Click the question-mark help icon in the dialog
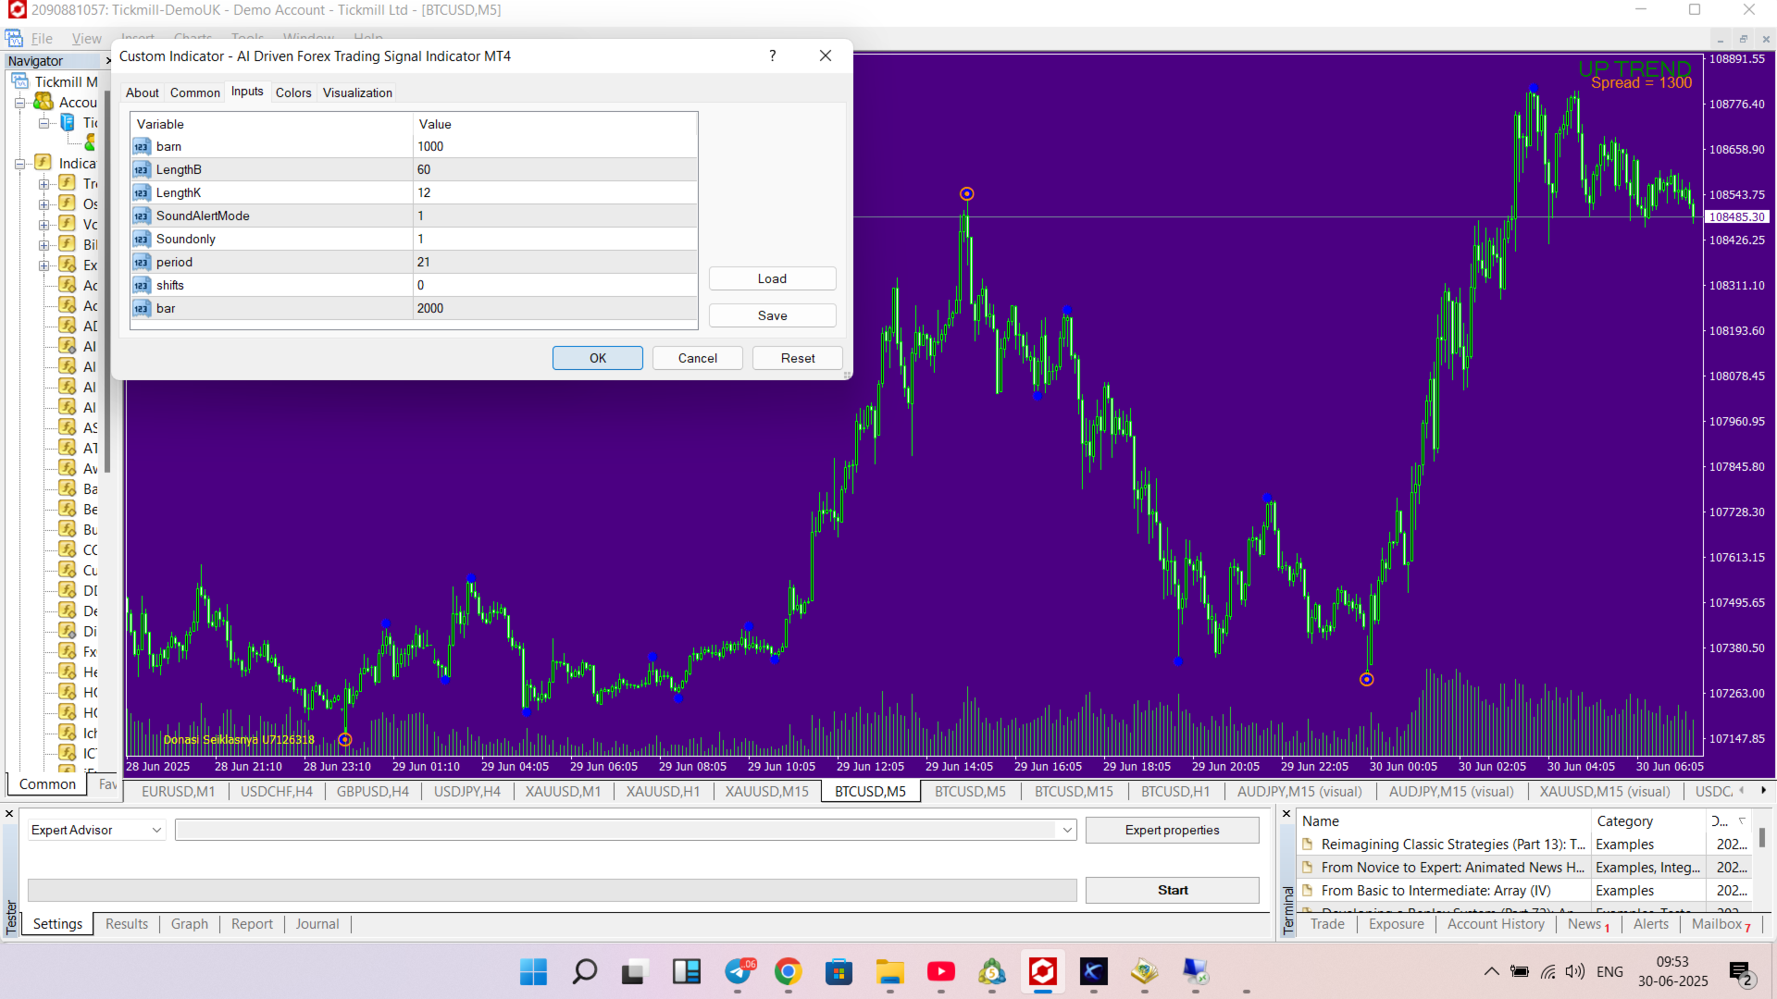This screenshot has height=999, width=1777. tap(773, 55)
